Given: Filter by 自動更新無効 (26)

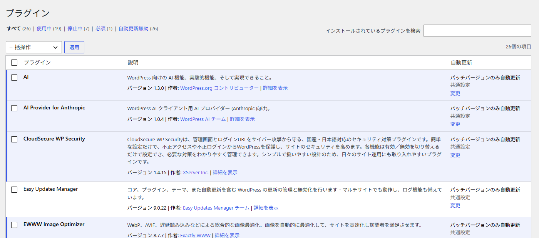Looking at the screenshot, I should 138,28.
